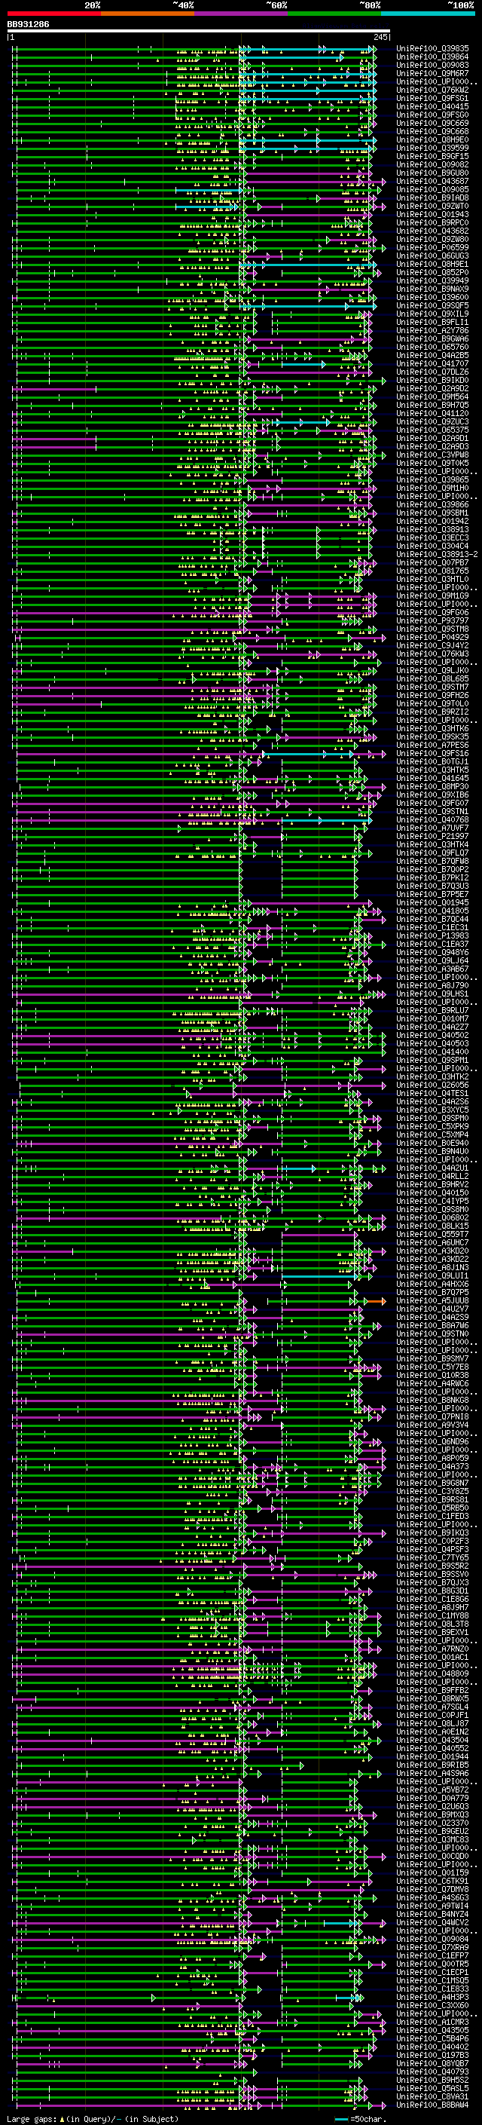482x2125 pixels.
Task: Select hit label UniRef100_Q40415
Action: pos(432,106)
